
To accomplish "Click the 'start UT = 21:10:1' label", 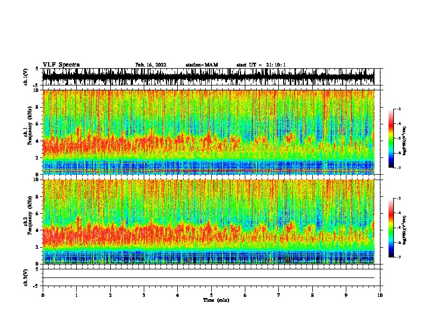I will point(261,65).
